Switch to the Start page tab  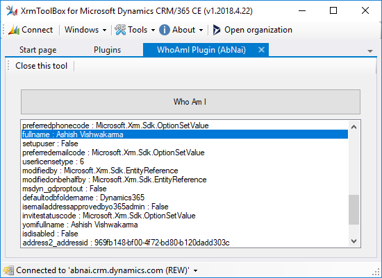(38, 50)
